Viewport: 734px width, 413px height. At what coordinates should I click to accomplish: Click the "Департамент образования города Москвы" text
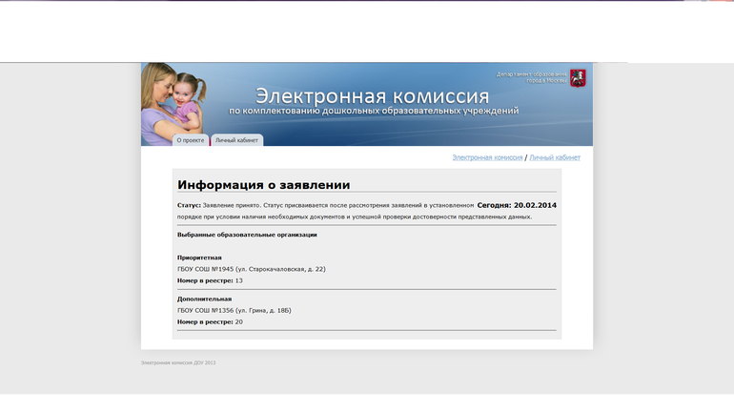click(x=531, y=76)
